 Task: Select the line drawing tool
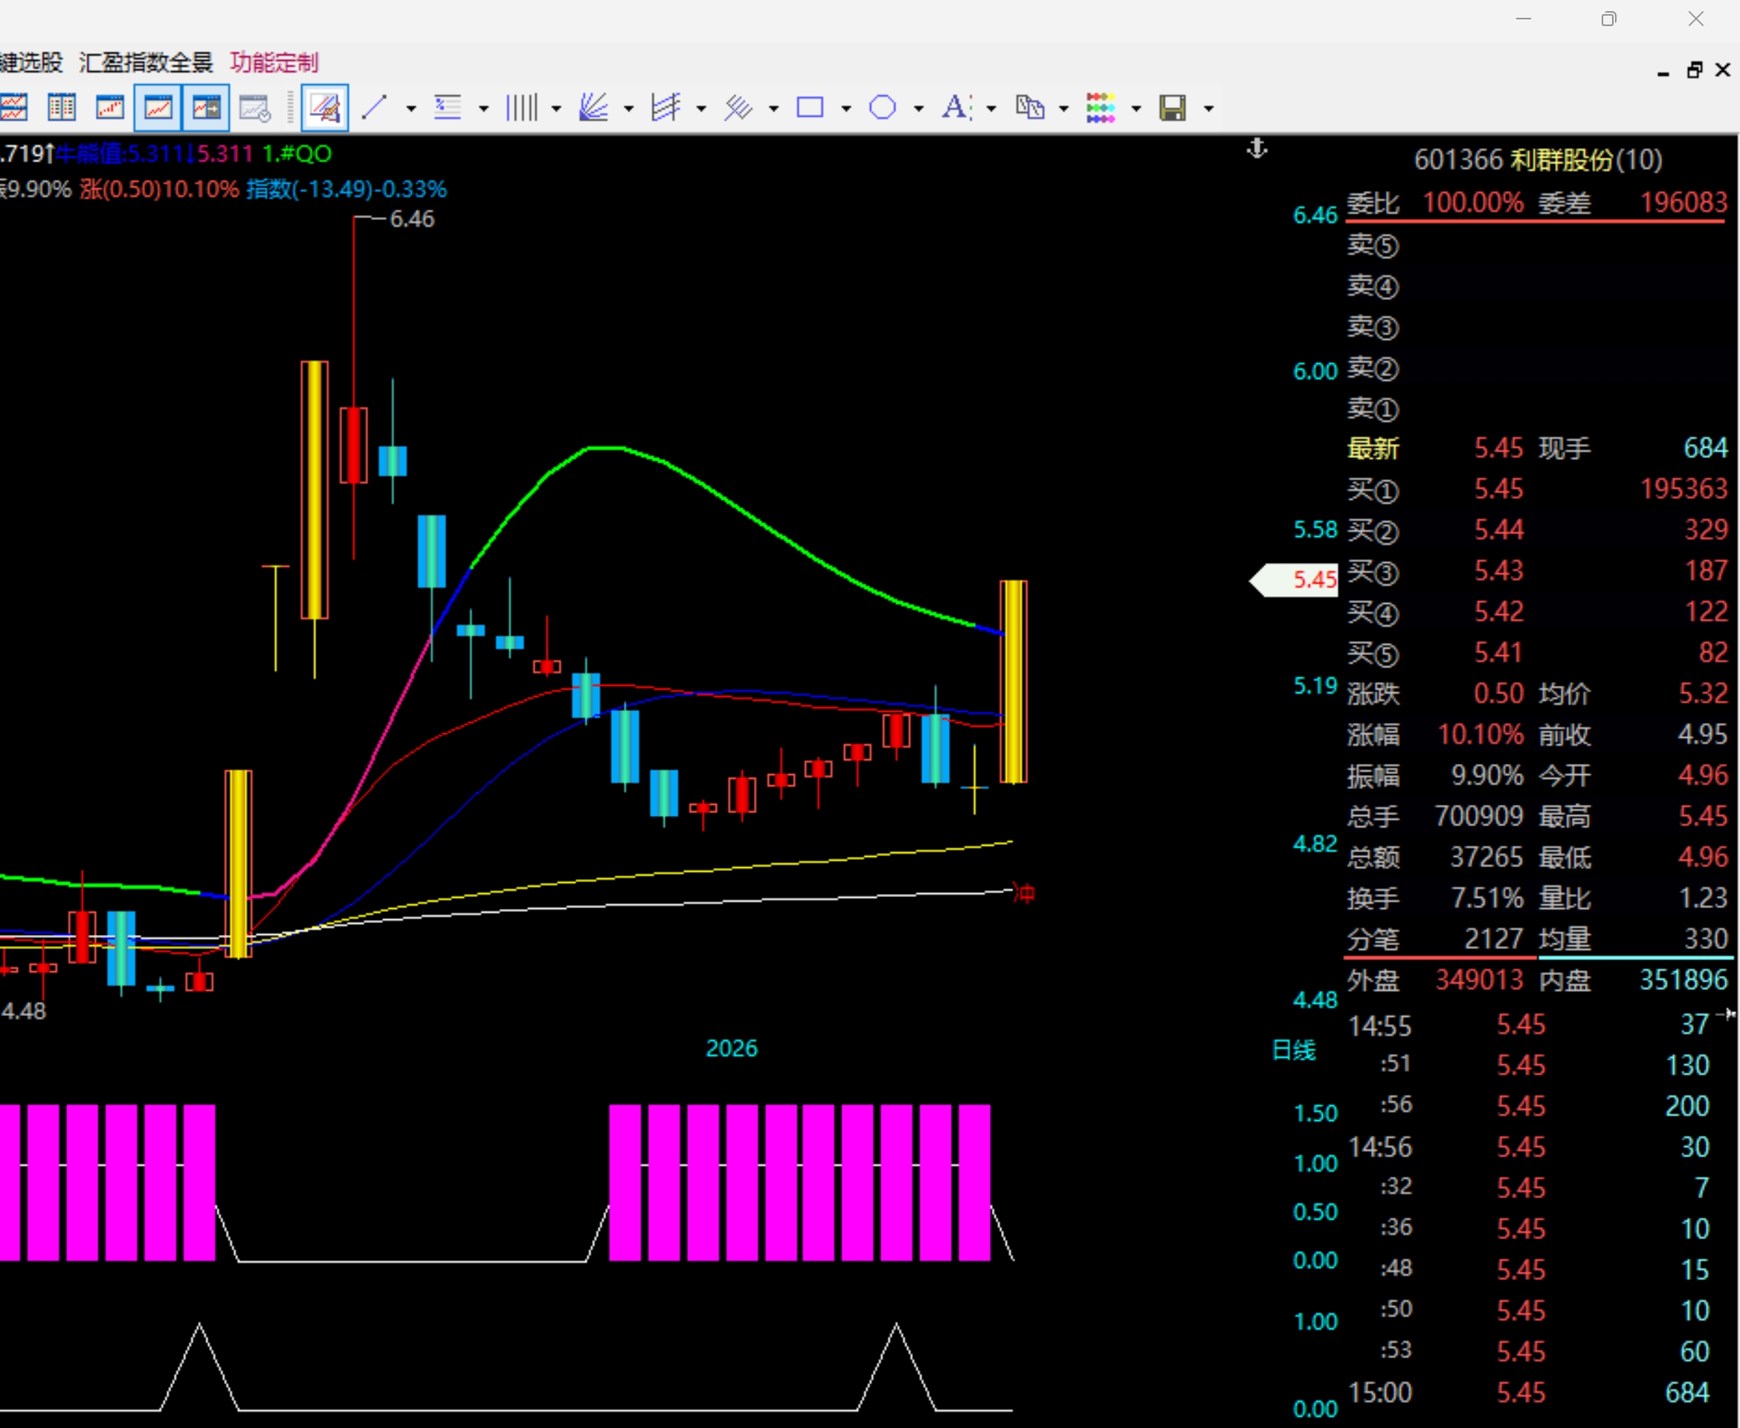point(375,108)
